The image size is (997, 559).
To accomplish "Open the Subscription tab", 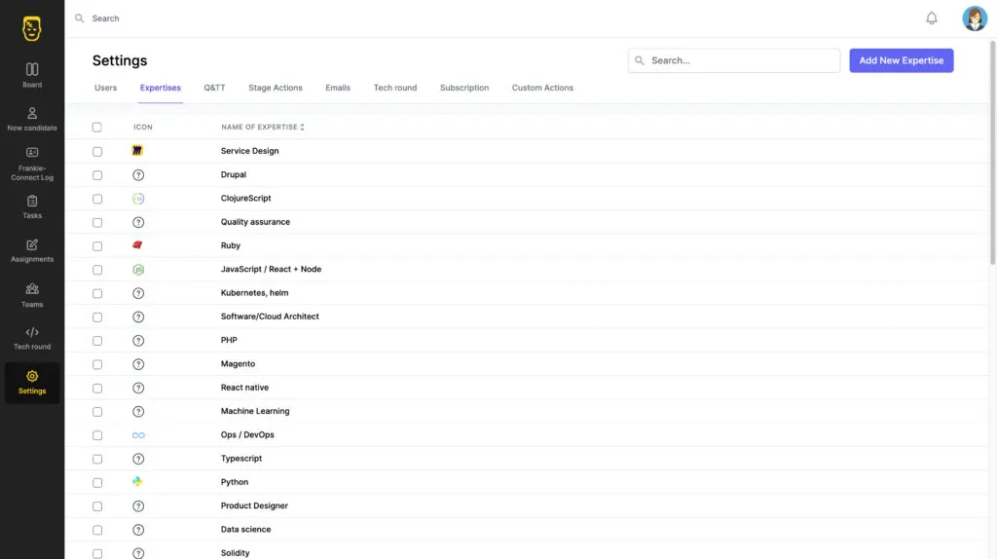I will pos(464,88).
